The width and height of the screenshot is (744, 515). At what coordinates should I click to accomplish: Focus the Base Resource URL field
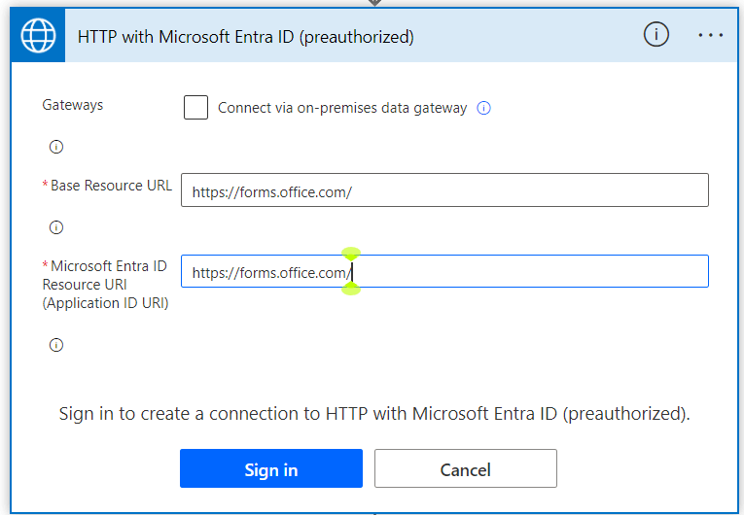[444, 190]
